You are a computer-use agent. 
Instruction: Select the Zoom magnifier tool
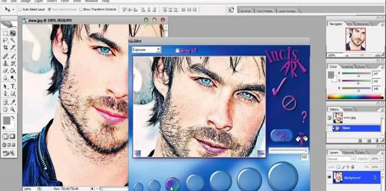(13, 110)
